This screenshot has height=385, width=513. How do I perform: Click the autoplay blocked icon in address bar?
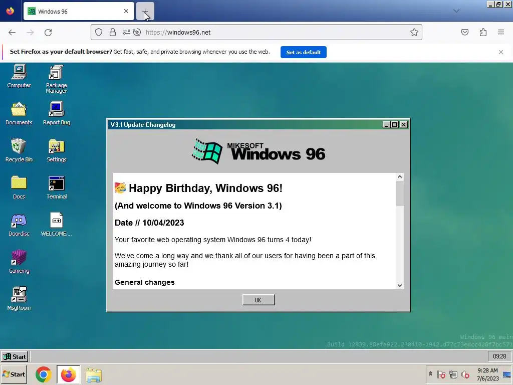(137, 32)
